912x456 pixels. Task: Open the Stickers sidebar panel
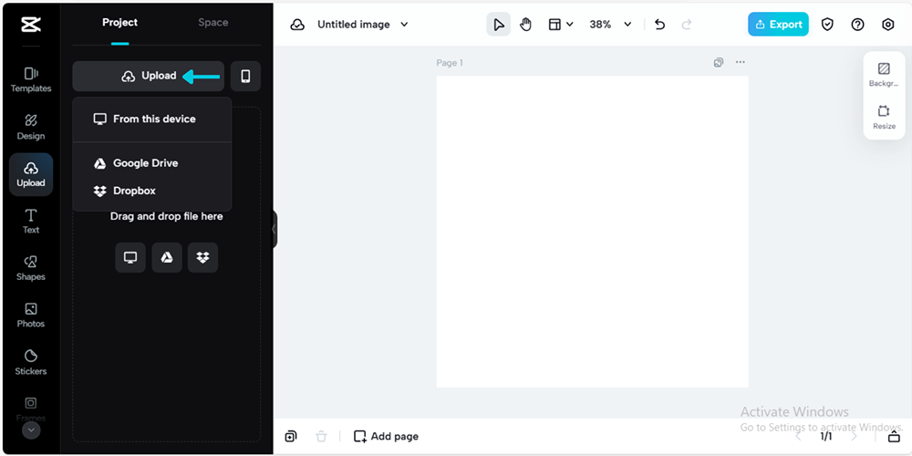pyautogui.click(x=31, y=362)
